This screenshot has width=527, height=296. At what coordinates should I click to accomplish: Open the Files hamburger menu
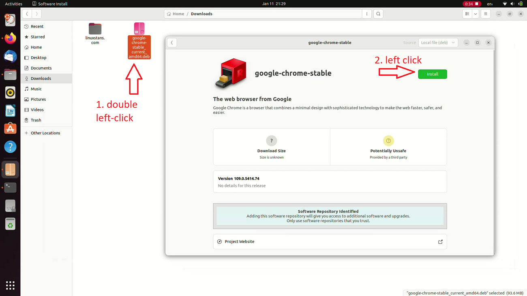[485, 13]
